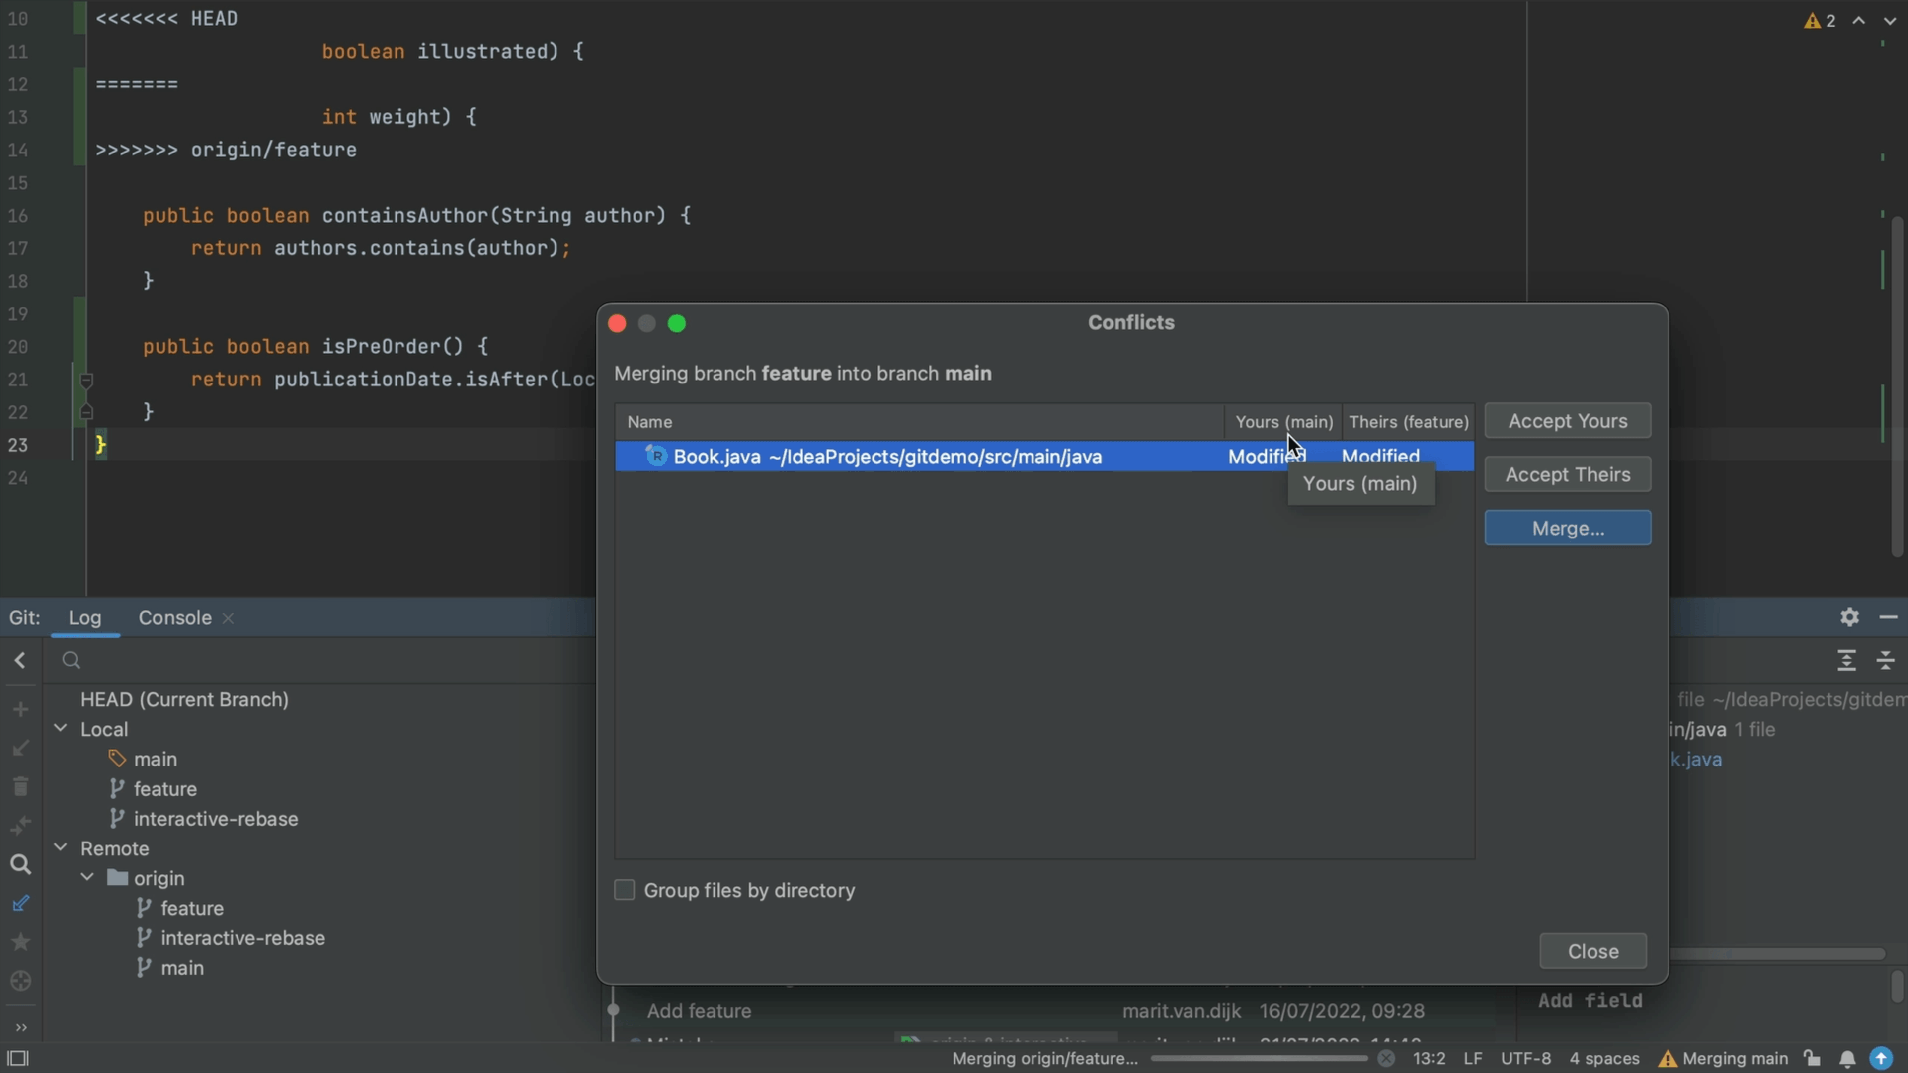Image resolution: width=1908 pixels, height=1073 pixels.
Task: Click Accept Yours button
Action: pyautogui.click(x=1569, y=421)
